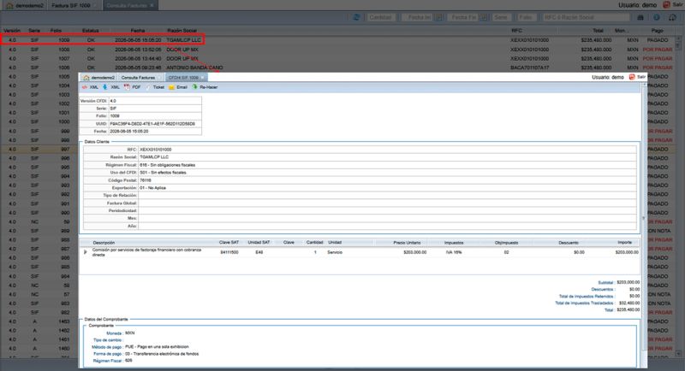Send invoice via the Email icon

(x=172, y=87)
